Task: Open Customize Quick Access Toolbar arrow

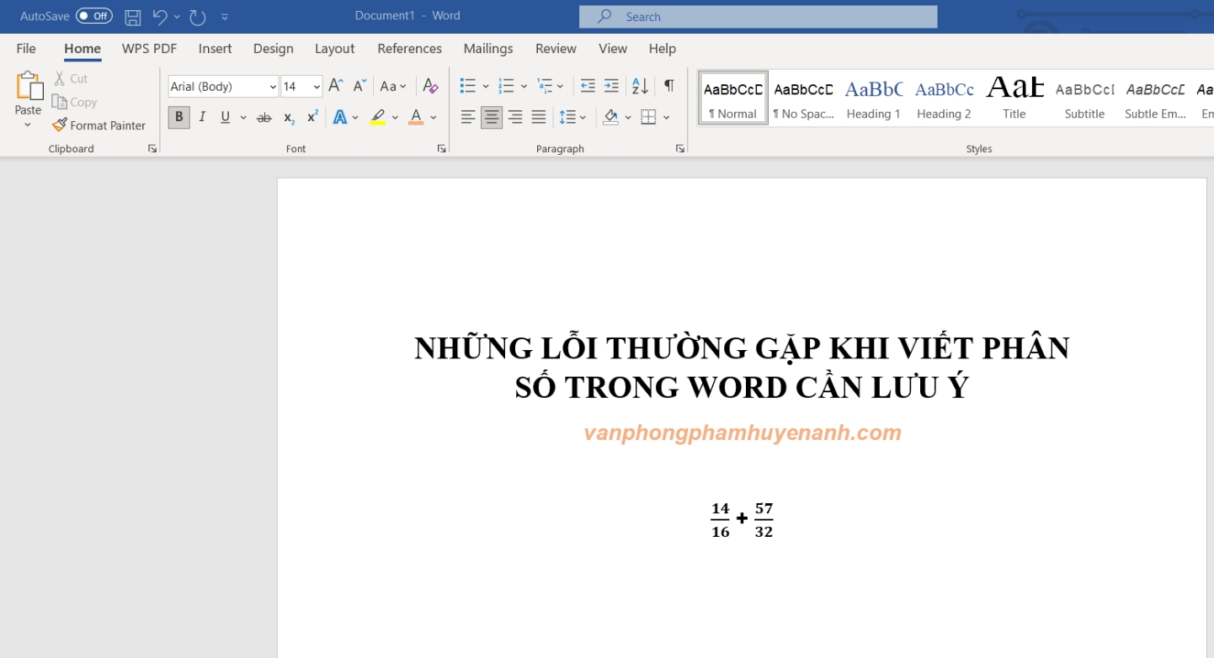Action: pyautogui.click(x=225, y=17)
